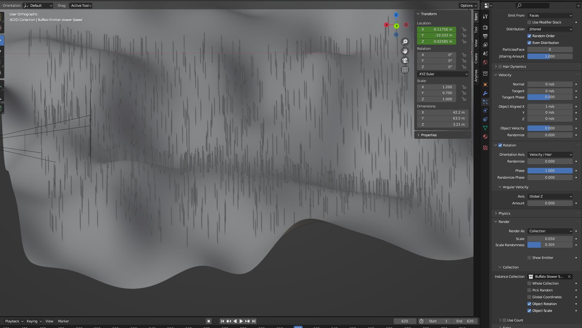This screenshot has height=328, width=582.
Task: Open the Tool properties tab icon
Action: click(485, 16)
